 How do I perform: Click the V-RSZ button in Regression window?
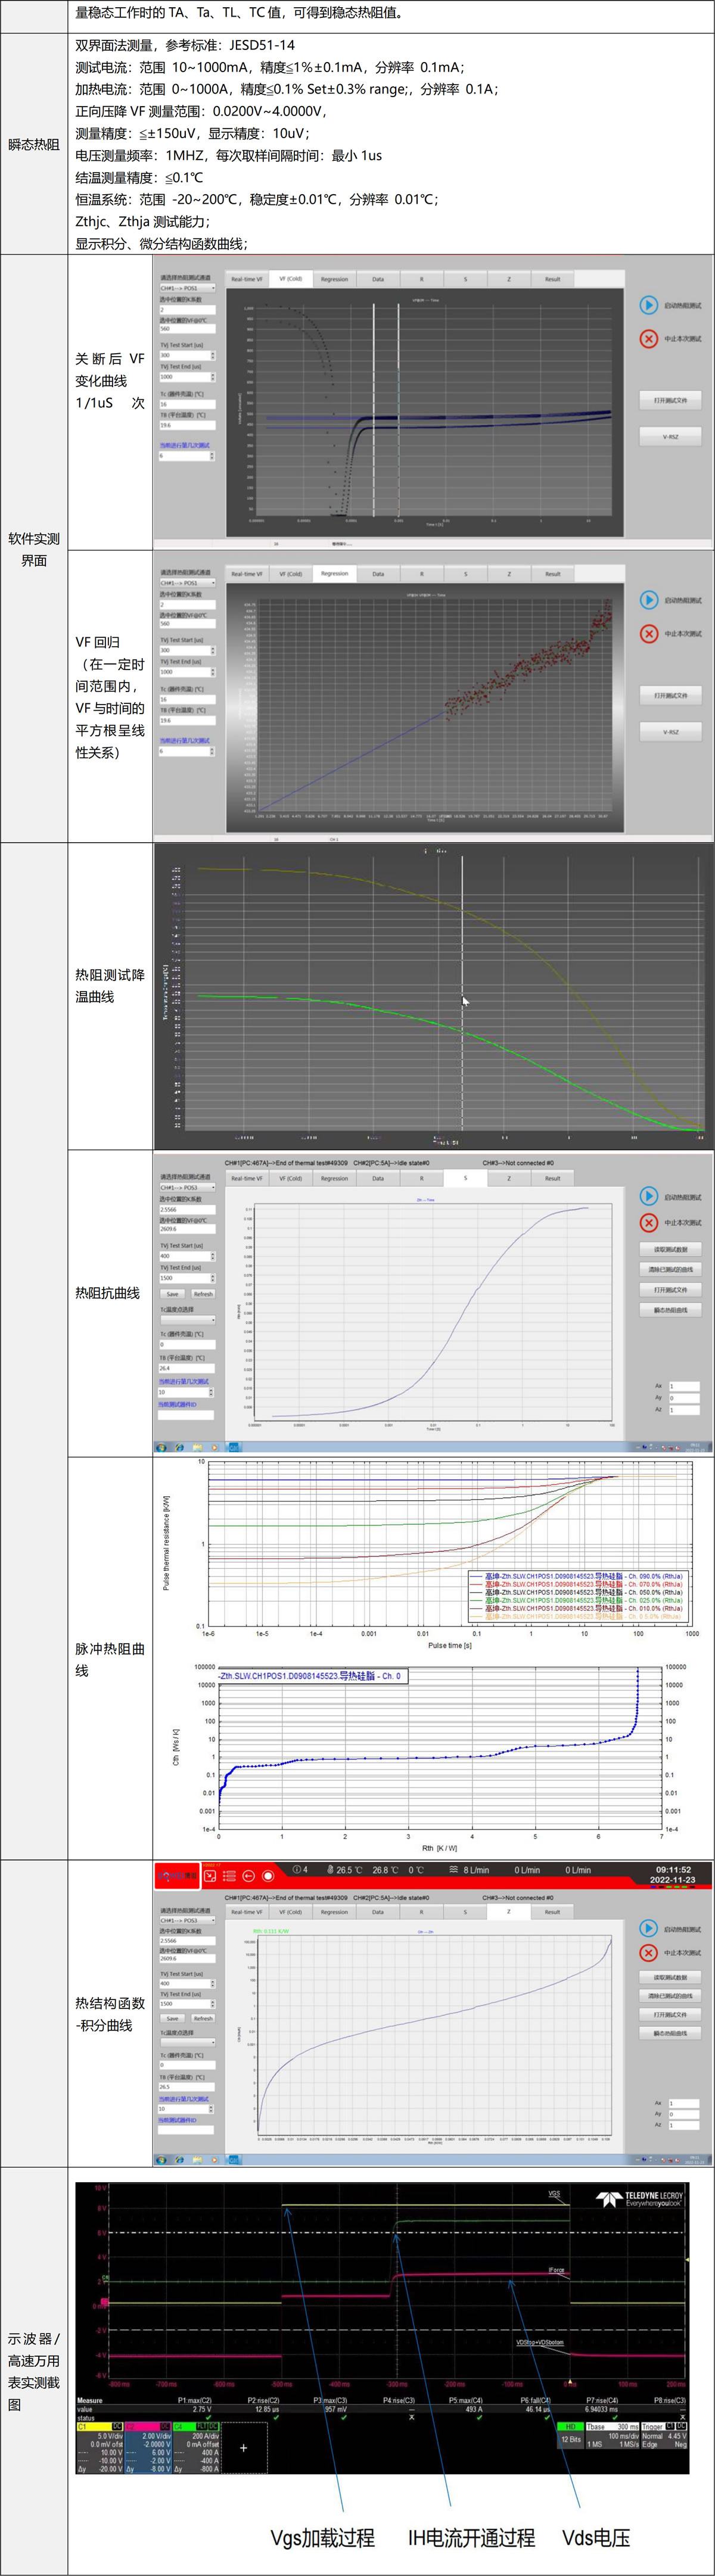point(671,732)
